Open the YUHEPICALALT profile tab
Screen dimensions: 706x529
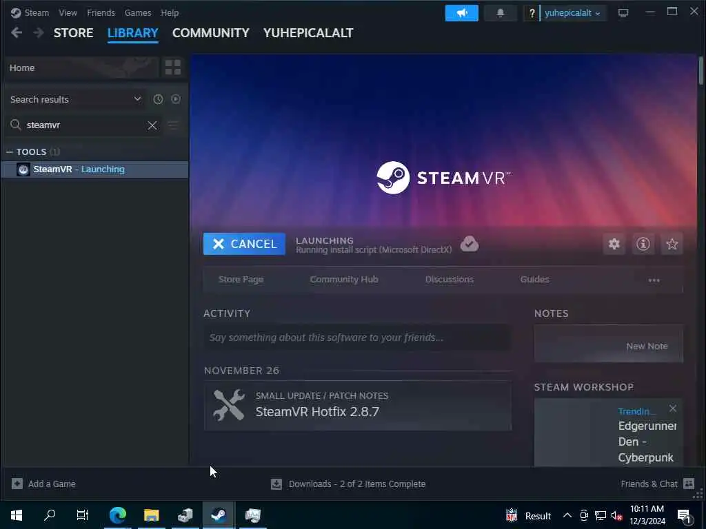[308, 33]
